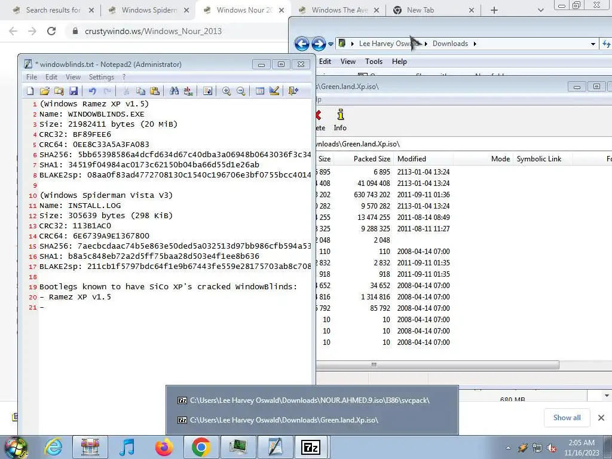Open the Edit menu in Notepad2
The image size is (612, 459).
click(x=51, y=77)
